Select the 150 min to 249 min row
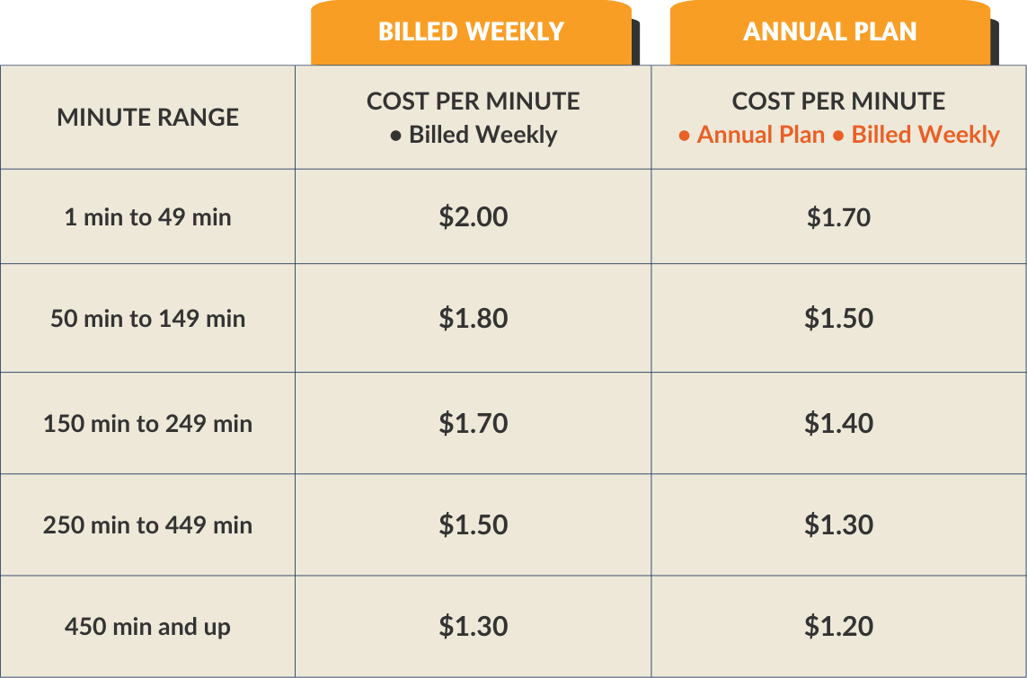This screenshot has height=678, width=1027. tap(514, 424)
